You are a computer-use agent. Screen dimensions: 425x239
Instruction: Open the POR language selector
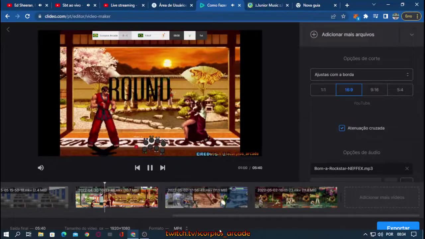(390, 234)
